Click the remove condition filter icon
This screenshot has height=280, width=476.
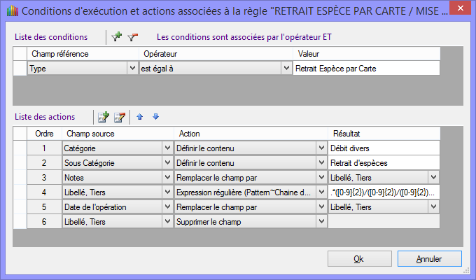(132, 36)
